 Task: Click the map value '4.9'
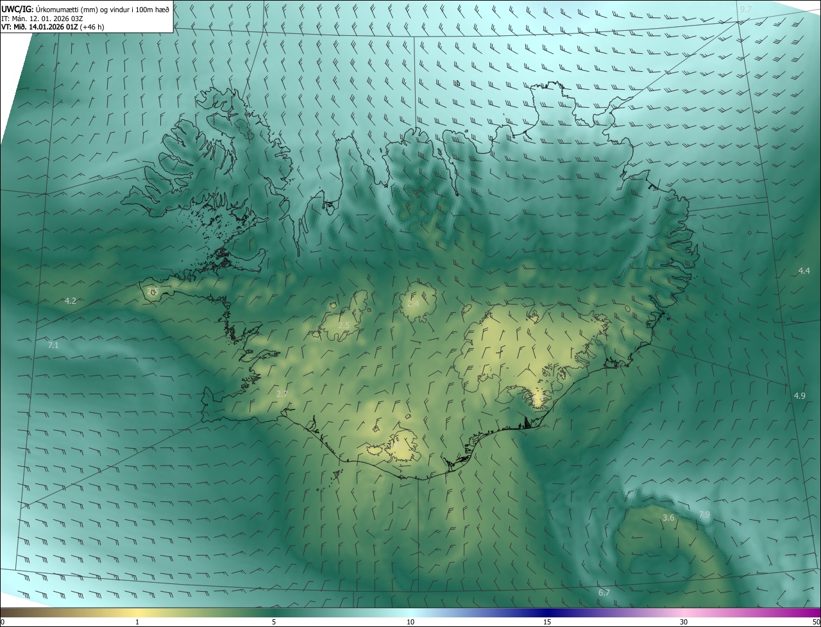click(x=799, y=396)
